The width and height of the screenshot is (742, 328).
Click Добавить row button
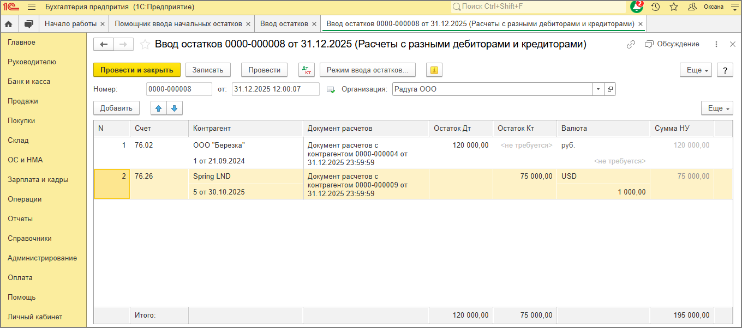click(x=116, y=108)
